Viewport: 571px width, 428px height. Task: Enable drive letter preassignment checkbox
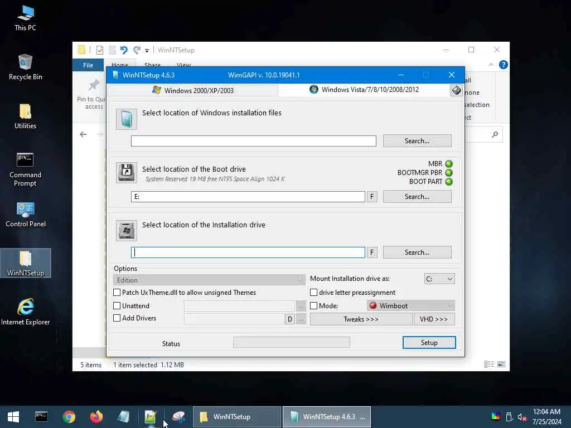point(313,292)
